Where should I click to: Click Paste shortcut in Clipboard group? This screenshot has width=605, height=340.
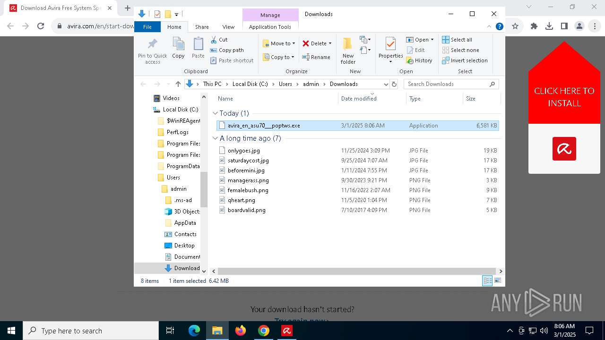[232, 60]
